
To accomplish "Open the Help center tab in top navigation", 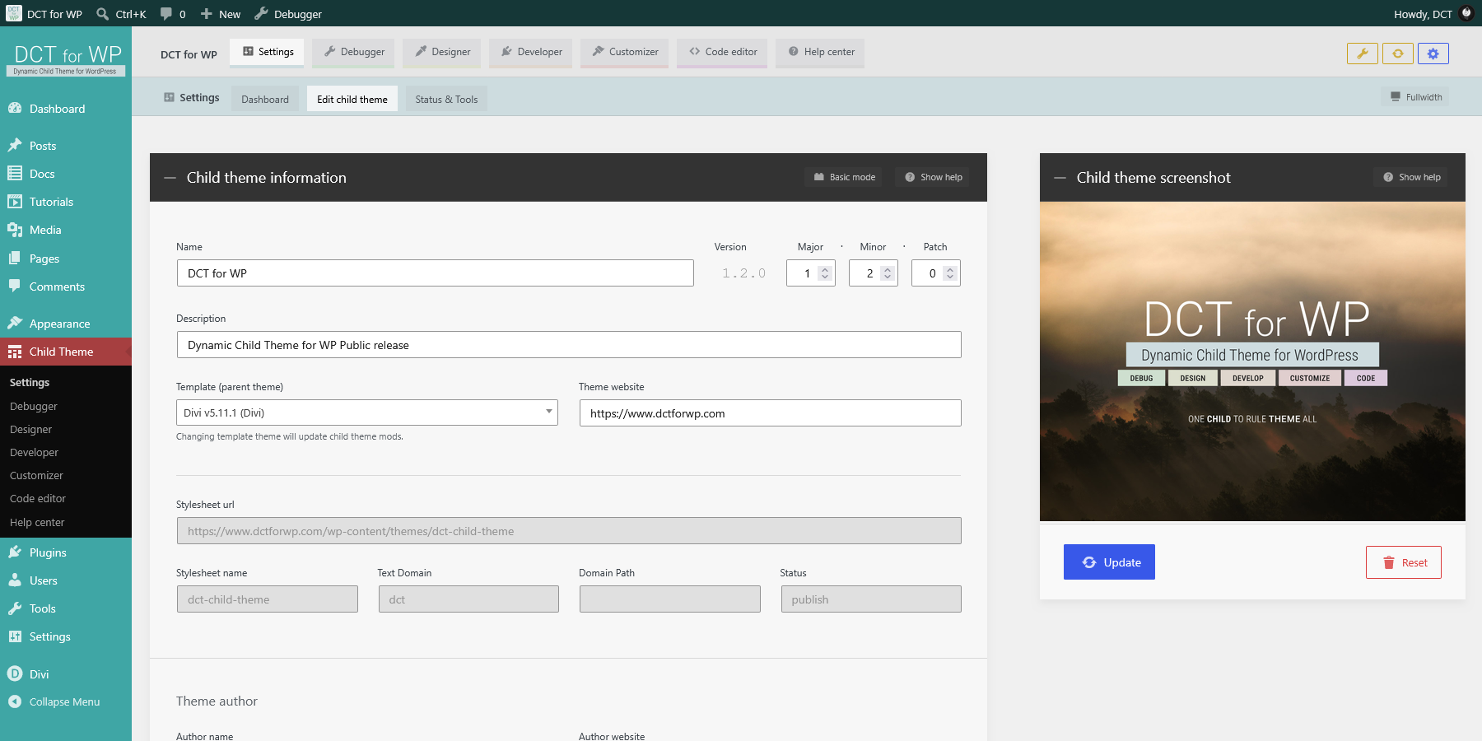I will click(x=821, y=52).
